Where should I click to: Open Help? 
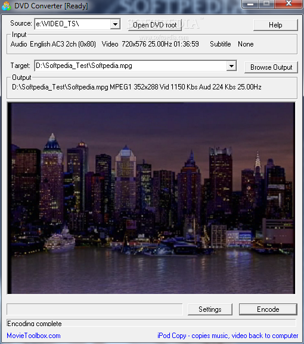275,25
